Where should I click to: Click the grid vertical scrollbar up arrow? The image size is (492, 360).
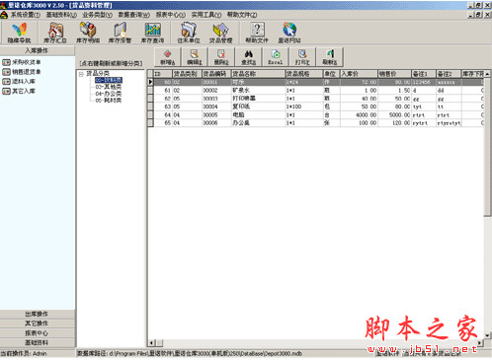(x=487, y=73)
